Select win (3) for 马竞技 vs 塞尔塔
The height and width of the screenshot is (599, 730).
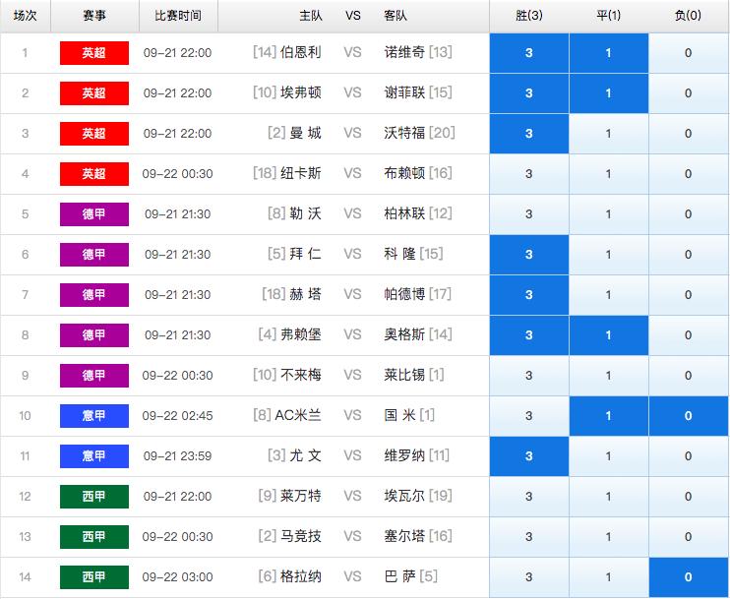(x=529, y=537)
